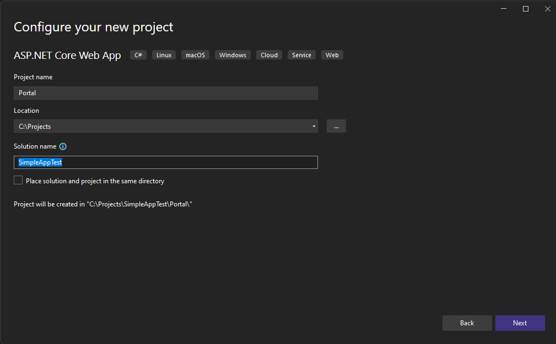Image resolution: width=556 pixels, height=344 pixels.
Task: Click the Linux platform tag
Action: coord(163,54)
